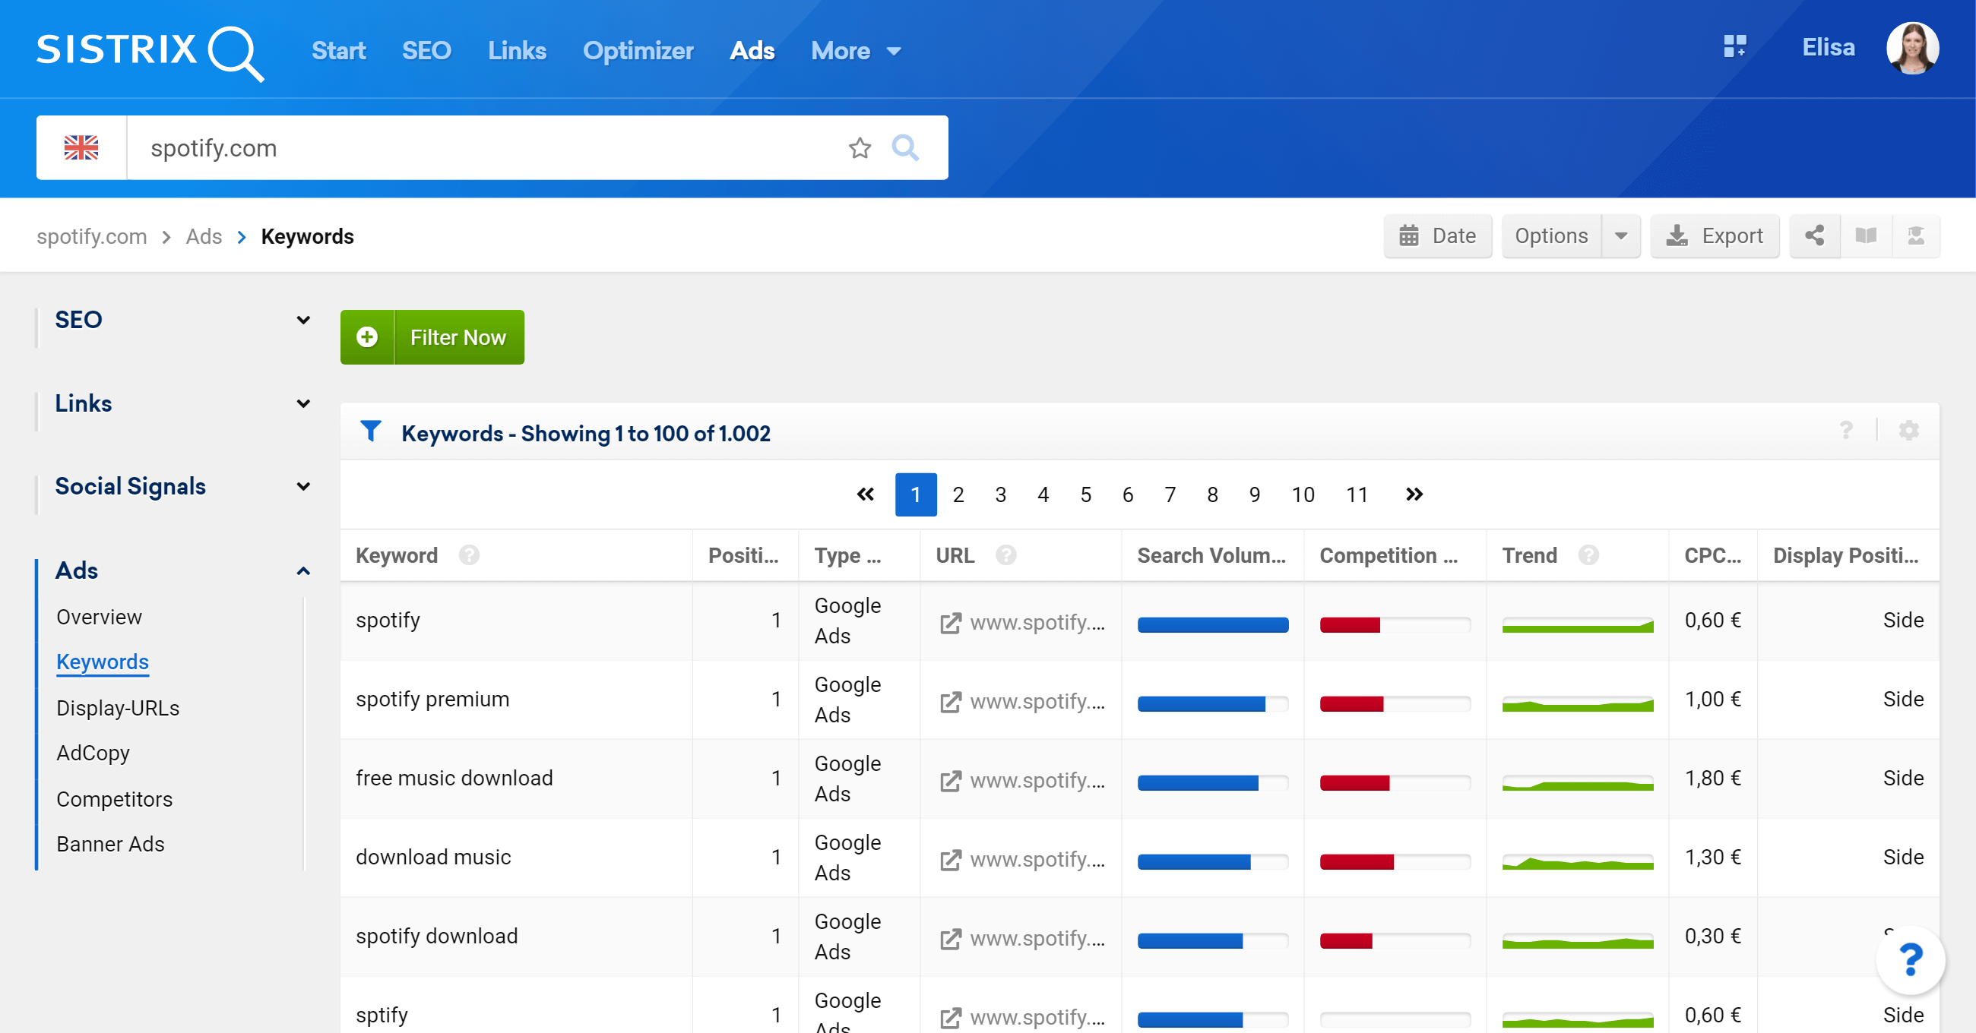Open the Keyword column help icon
This screenshot has width=1976, height=1033.
[x=470, y=554]
